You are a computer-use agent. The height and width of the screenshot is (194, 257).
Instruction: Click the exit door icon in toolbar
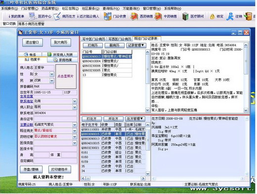(248, 16)
